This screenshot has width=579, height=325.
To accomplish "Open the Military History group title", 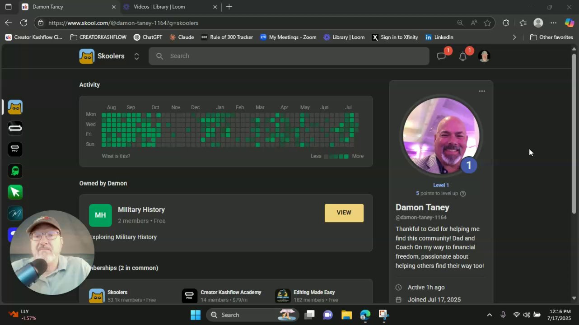I will pos(141,209).
